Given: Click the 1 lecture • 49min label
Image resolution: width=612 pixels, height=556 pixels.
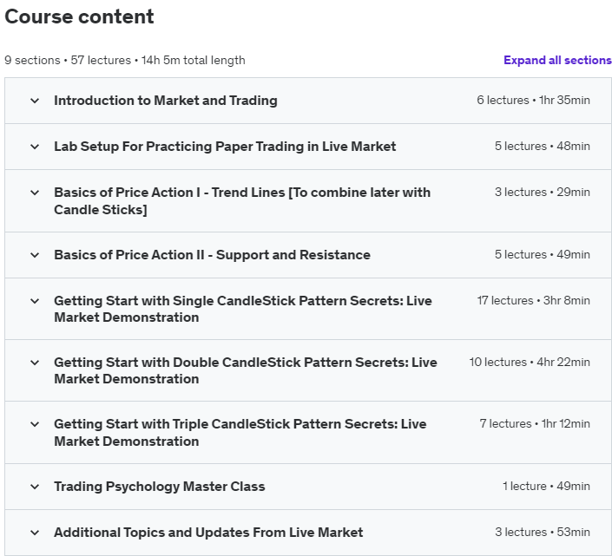Looking at the screenshot, I should pos(546,487).
